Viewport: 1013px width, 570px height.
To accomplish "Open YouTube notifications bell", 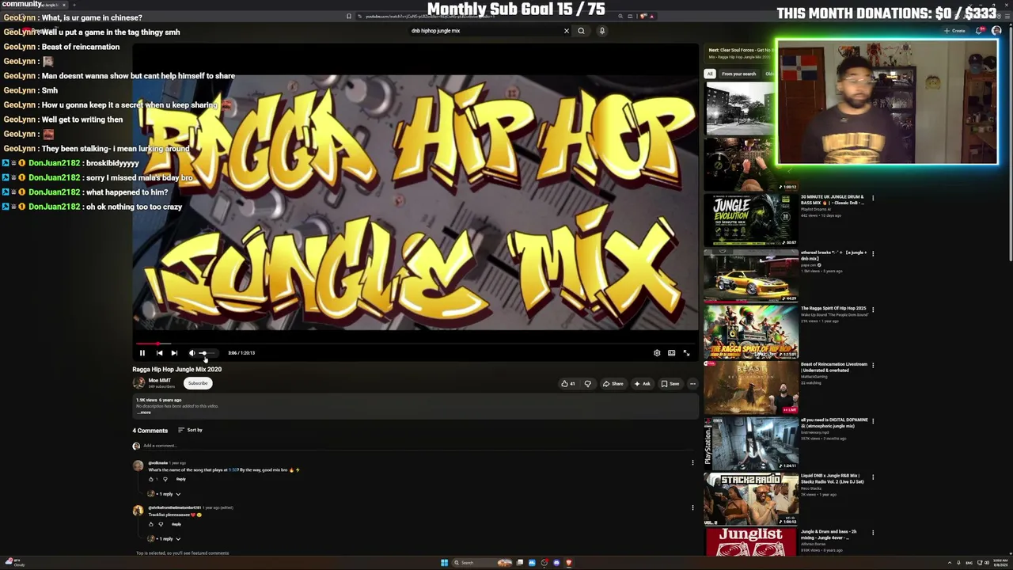I will click(980, 31).
